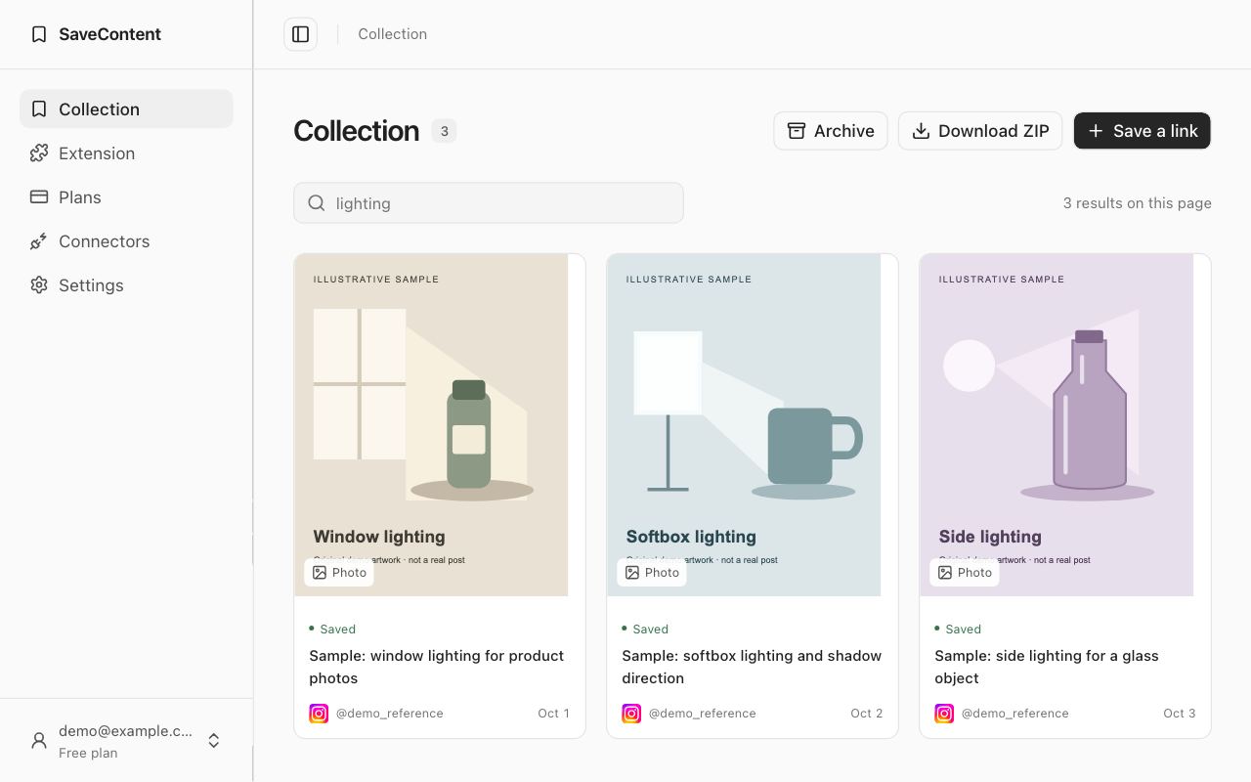Click Photo badge on Side lighting card
This screenshot has width=1251, height=782.
965,573
